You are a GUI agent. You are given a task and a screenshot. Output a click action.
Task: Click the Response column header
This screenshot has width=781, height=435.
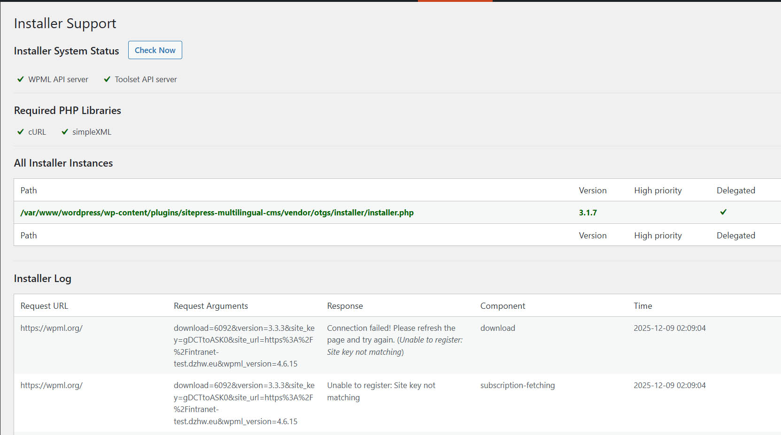coord(345,306)
